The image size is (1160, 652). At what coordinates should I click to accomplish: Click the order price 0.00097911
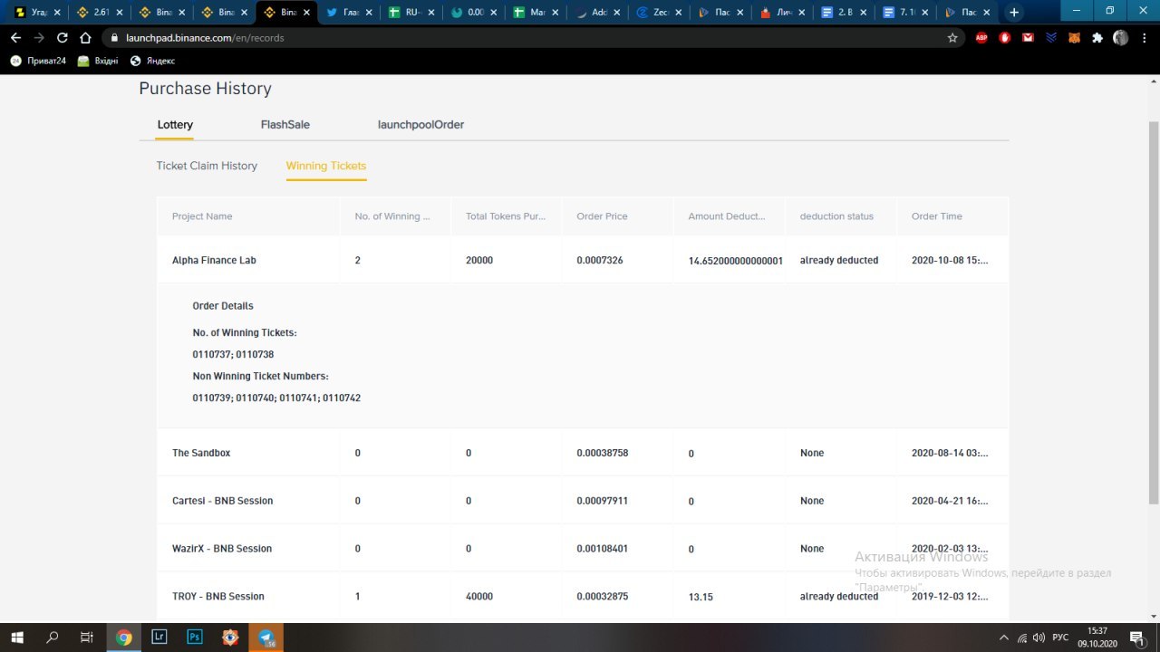(602, 501)
